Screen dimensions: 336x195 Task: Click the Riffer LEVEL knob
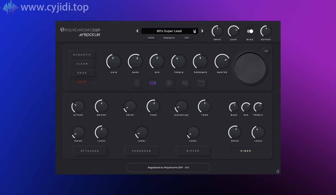click(x=193, y=132)
